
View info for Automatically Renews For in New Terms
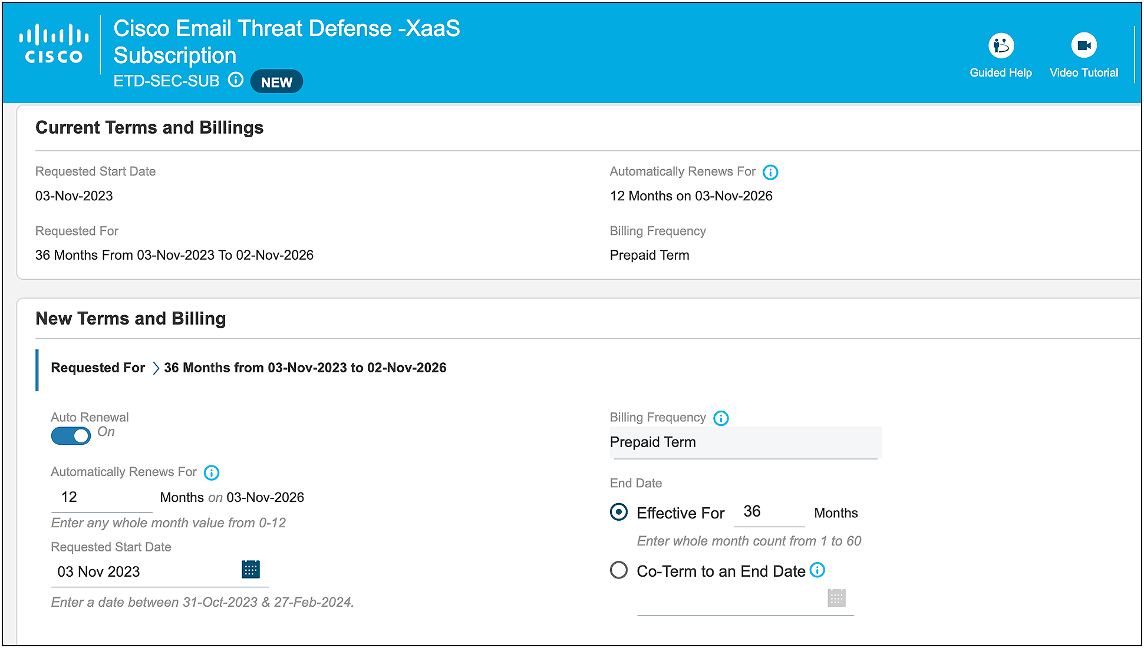211,472
